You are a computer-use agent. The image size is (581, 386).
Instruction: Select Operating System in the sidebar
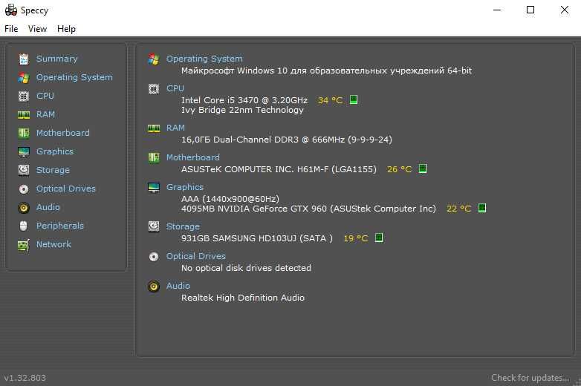pyautogui.click(x=74, y=77)
